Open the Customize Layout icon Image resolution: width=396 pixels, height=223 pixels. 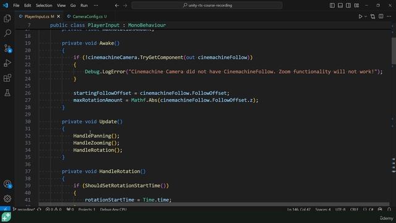pos(356,6)
